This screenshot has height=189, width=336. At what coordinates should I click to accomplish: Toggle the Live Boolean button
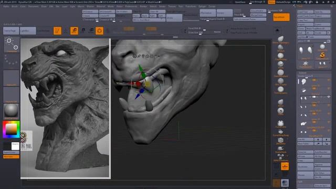44,31
